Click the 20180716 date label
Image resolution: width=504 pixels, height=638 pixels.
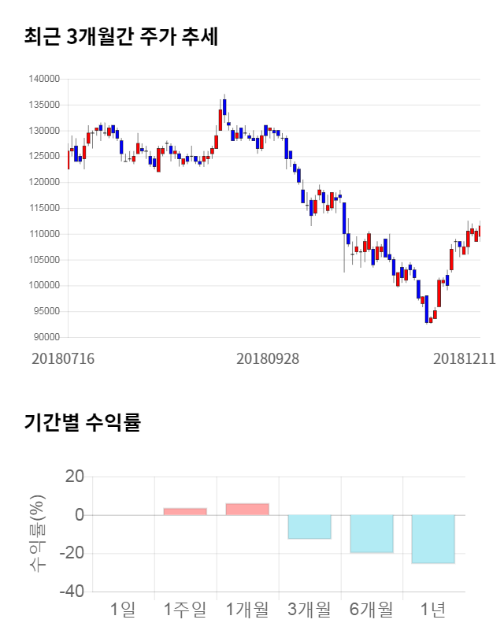[63, 358]
